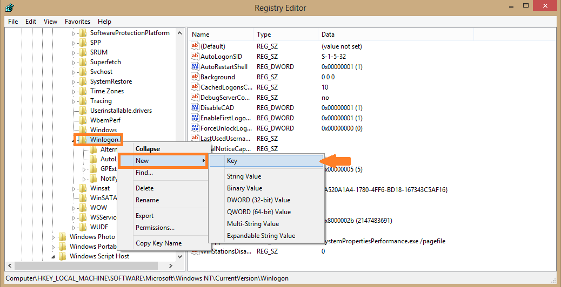The height and width of the screenshot is (287, 561).
Task: Select the Svchost tree item
Action: click(101, 72)
